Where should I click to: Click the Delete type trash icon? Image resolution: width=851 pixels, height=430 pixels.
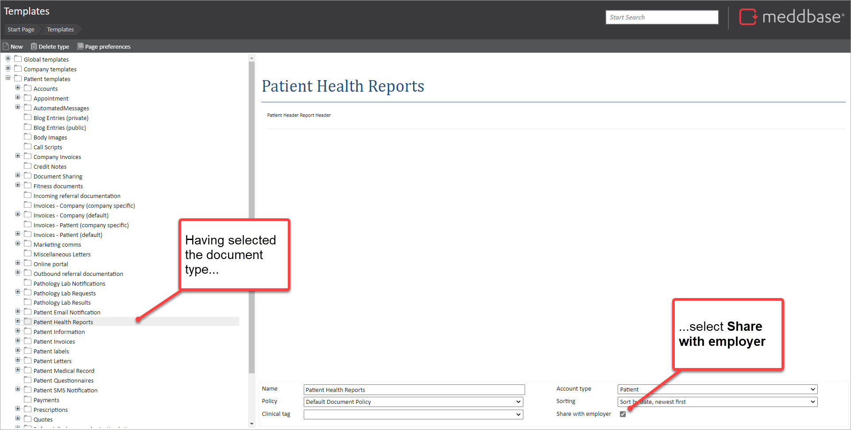coord(34,46)
